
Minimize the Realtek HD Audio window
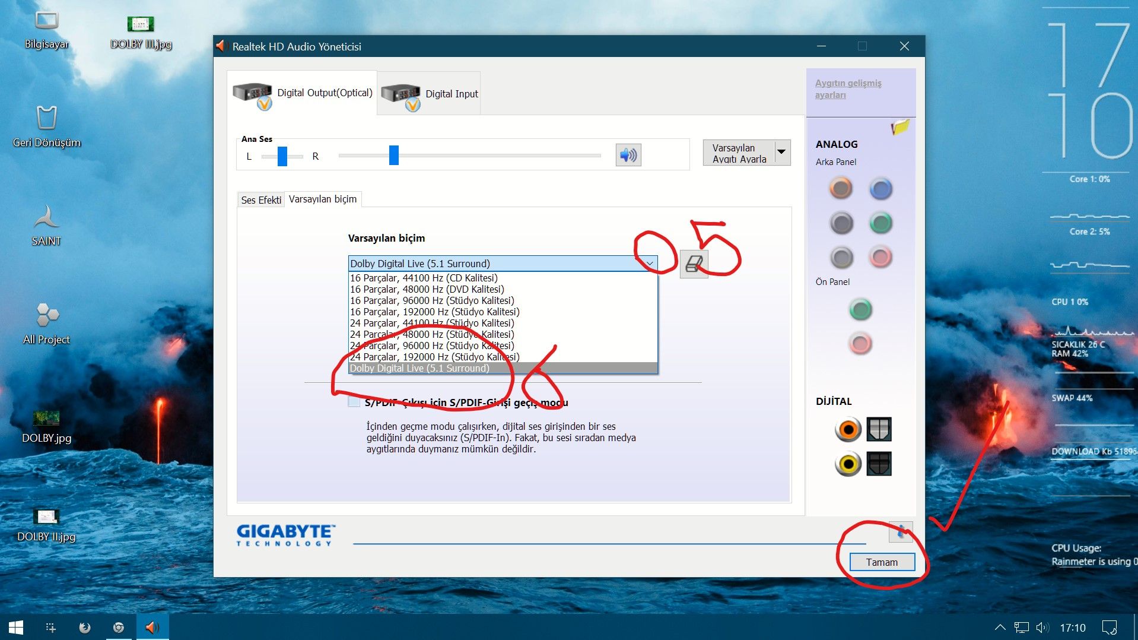tap(821, 46)
